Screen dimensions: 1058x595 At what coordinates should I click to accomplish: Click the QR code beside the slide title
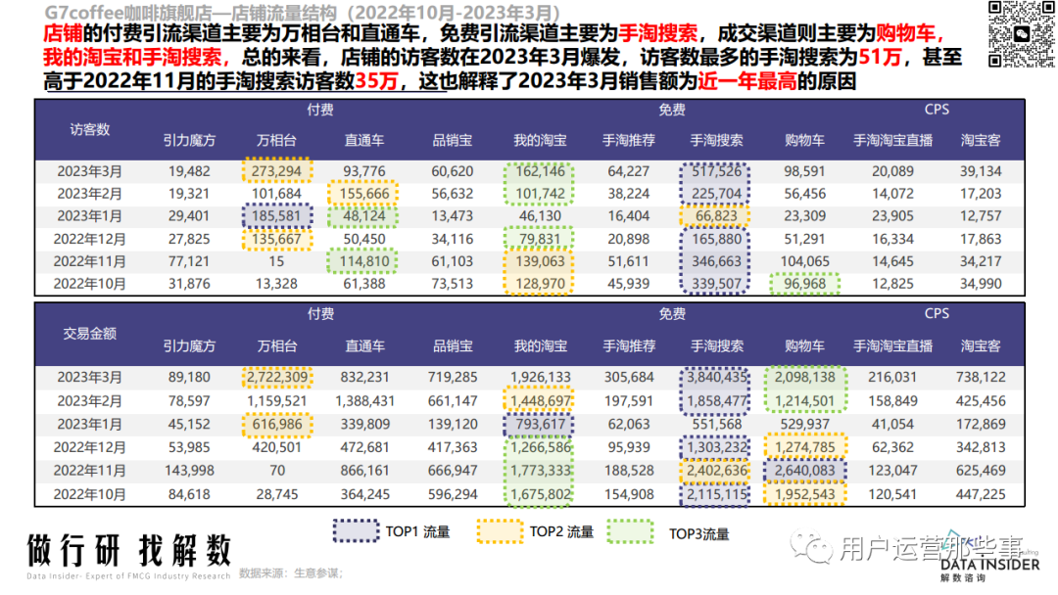(x=1021, y=33)
